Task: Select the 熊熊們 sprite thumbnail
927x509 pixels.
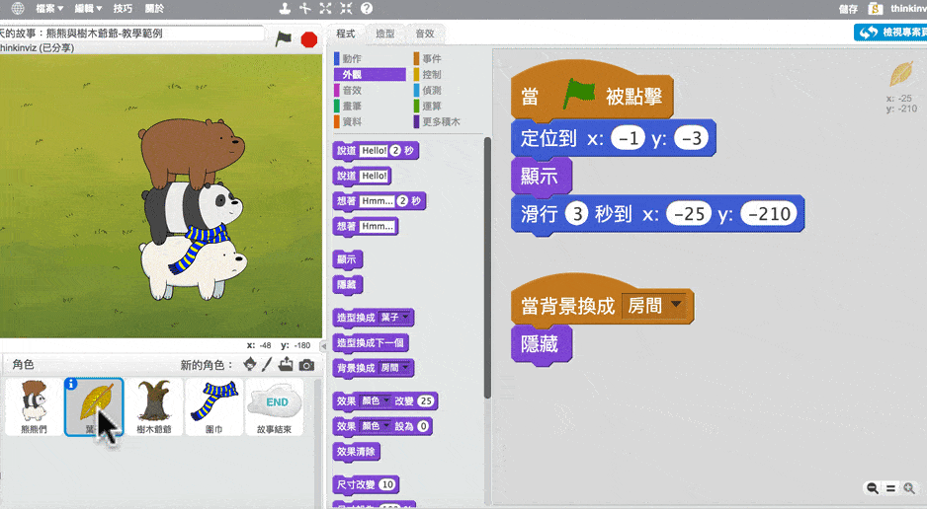Action: (34, 407)
